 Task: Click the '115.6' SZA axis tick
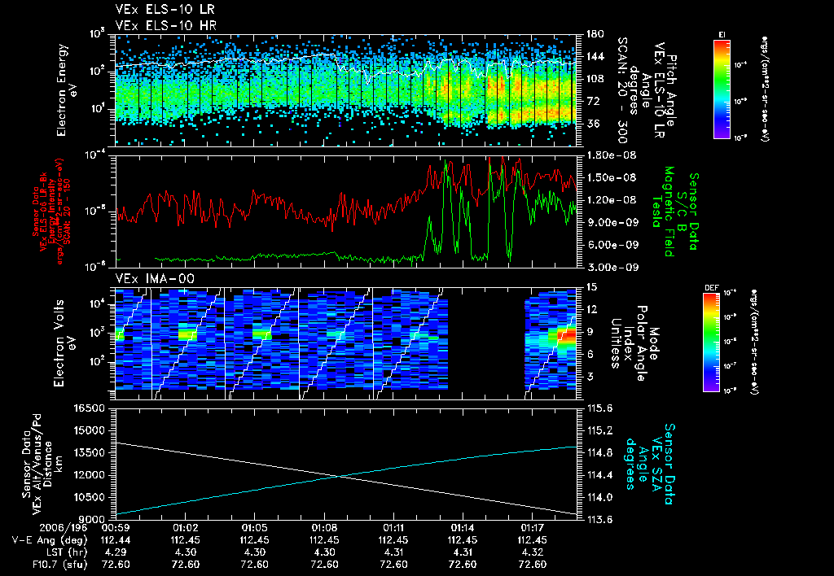600,408
